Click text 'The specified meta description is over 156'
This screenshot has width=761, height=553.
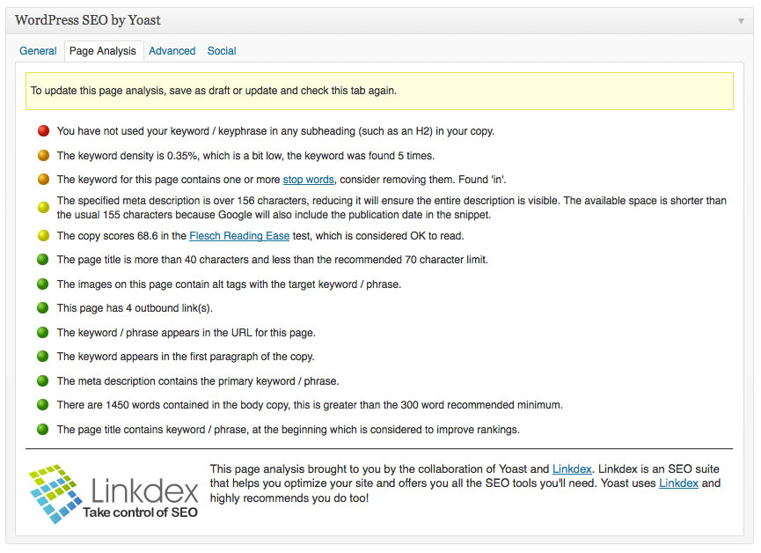(156, 201)
